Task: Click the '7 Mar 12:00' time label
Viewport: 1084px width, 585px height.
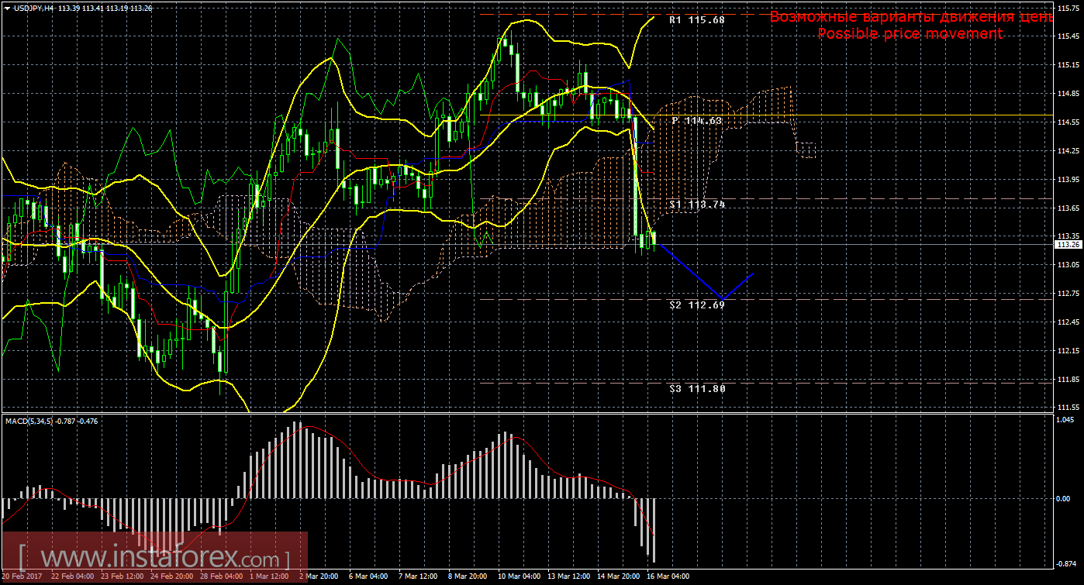Action: point(417,576)
